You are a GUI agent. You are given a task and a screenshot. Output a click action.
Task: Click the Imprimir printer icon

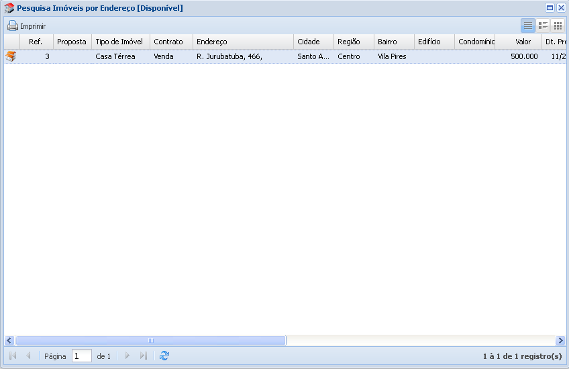tap(13, 26)
